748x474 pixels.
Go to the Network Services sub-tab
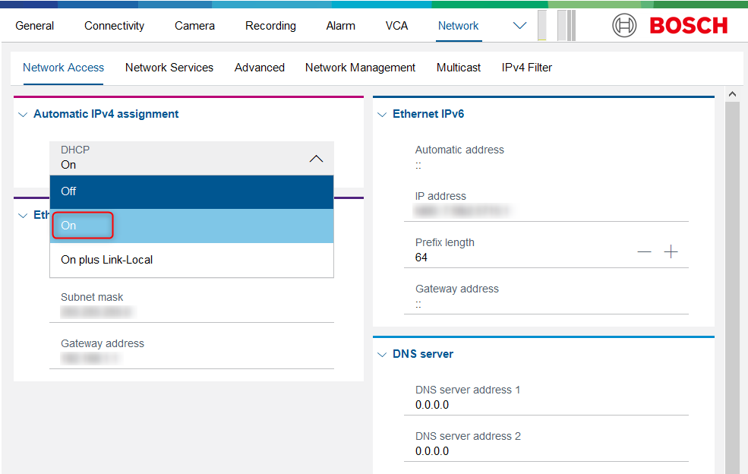[169, 68]
